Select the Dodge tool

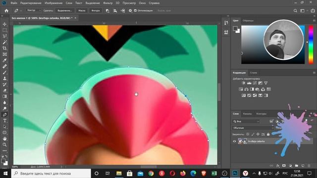(4, 109)
